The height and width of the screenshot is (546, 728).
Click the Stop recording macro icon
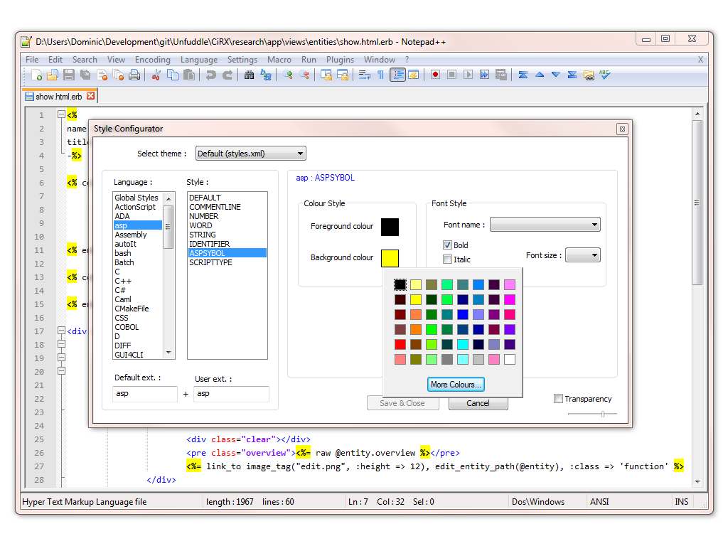click(451, 75)
